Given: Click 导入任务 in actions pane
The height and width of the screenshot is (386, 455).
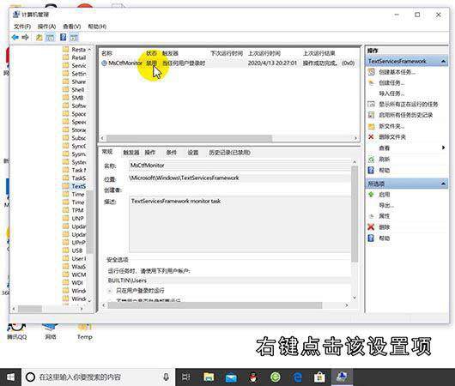Looking at the screenshot, I should point(391,93).
